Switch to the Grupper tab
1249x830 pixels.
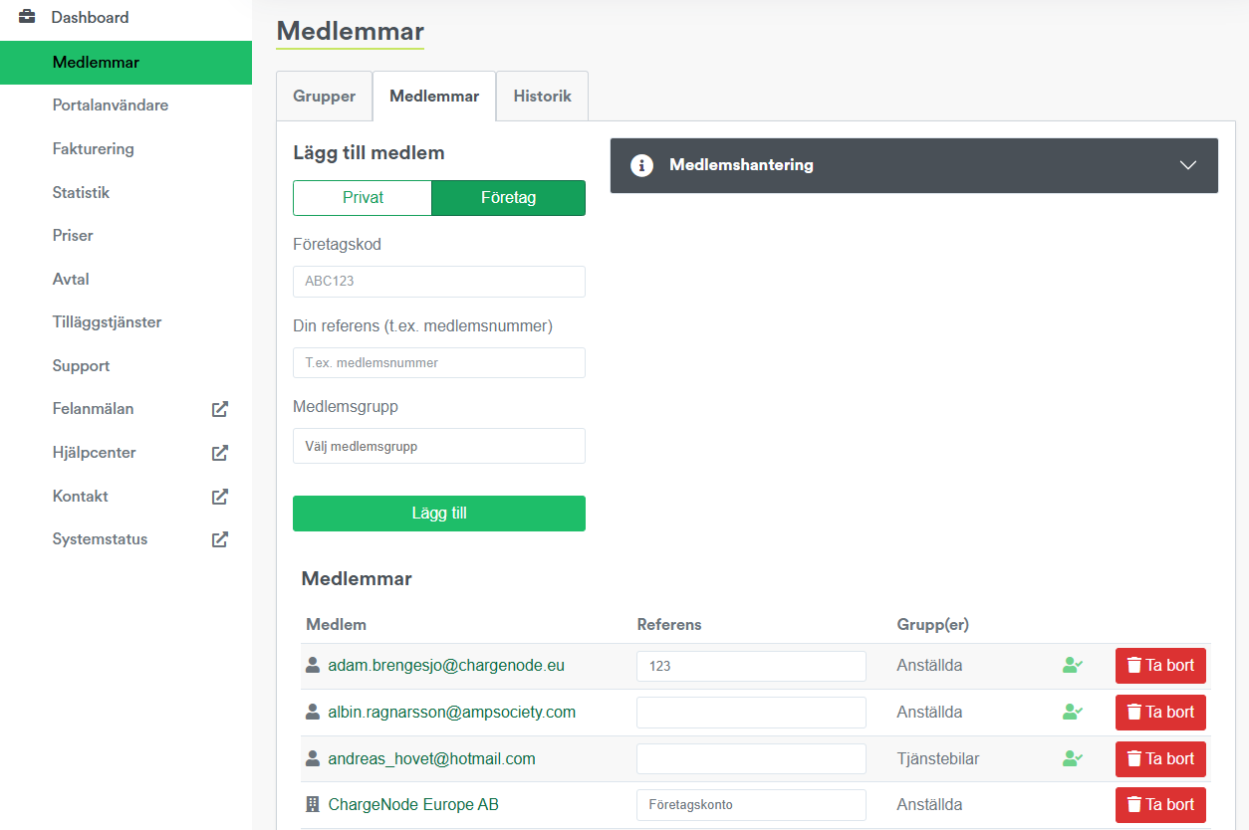click(324, 97)
